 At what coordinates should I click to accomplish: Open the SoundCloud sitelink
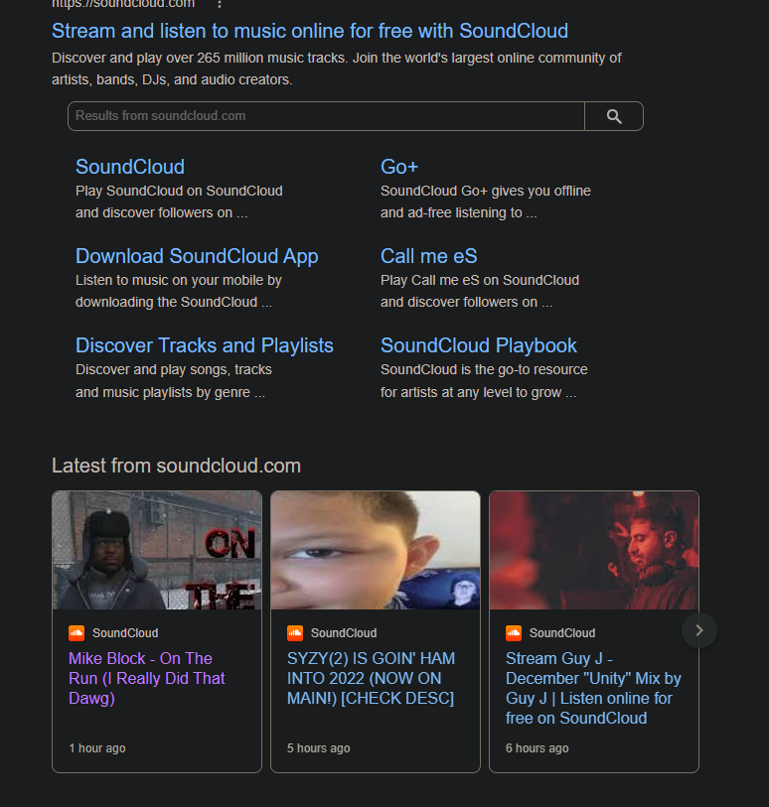[x=130, y=167]
